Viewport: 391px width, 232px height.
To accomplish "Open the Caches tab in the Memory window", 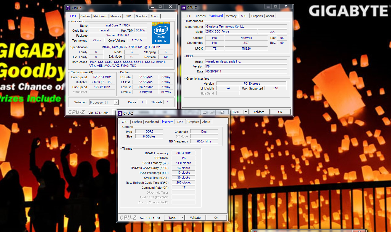I will (137, 122).
